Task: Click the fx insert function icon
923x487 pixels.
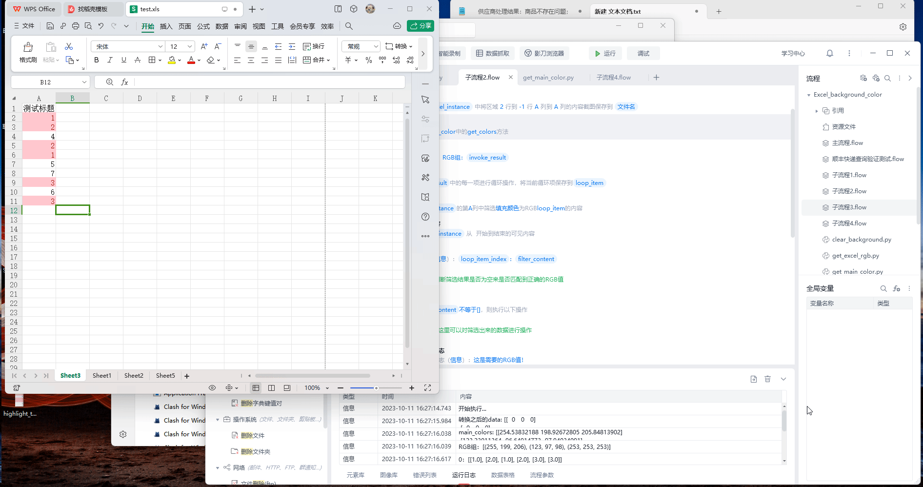Action: pos(125,82)
